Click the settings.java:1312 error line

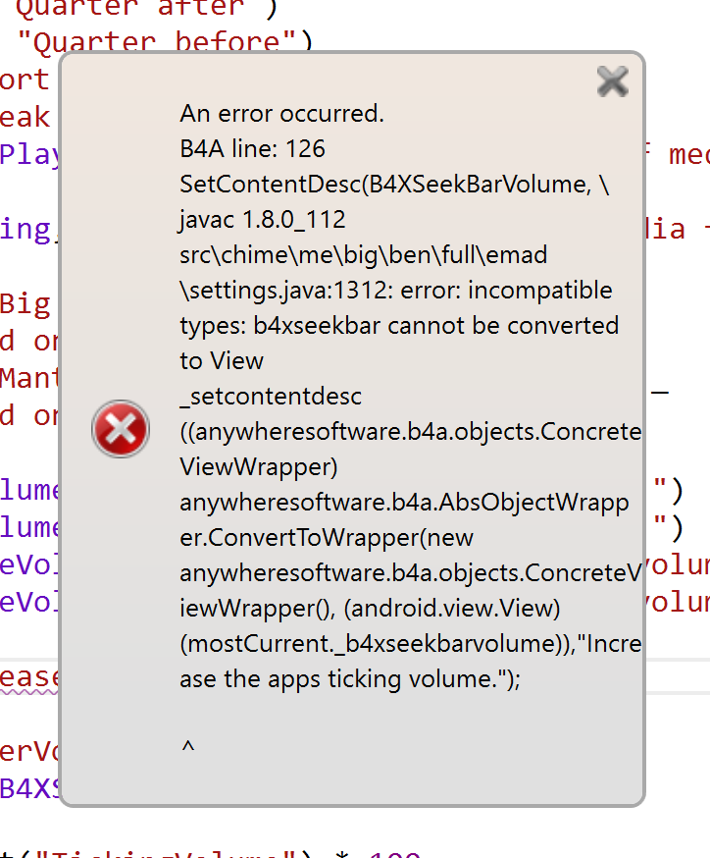coord(396,291)
